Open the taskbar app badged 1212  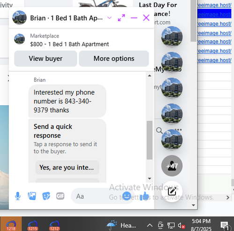(54, 225)
